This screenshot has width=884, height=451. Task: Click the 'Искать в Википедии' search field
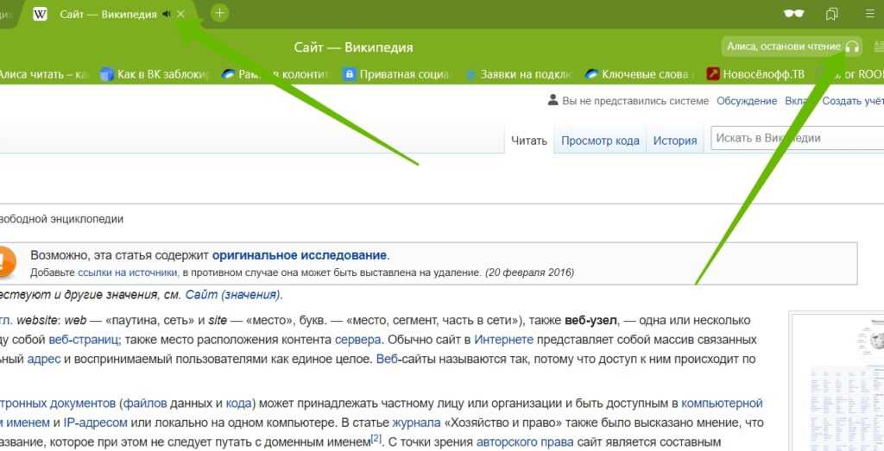pyautogui.click(x=794, y=138)
